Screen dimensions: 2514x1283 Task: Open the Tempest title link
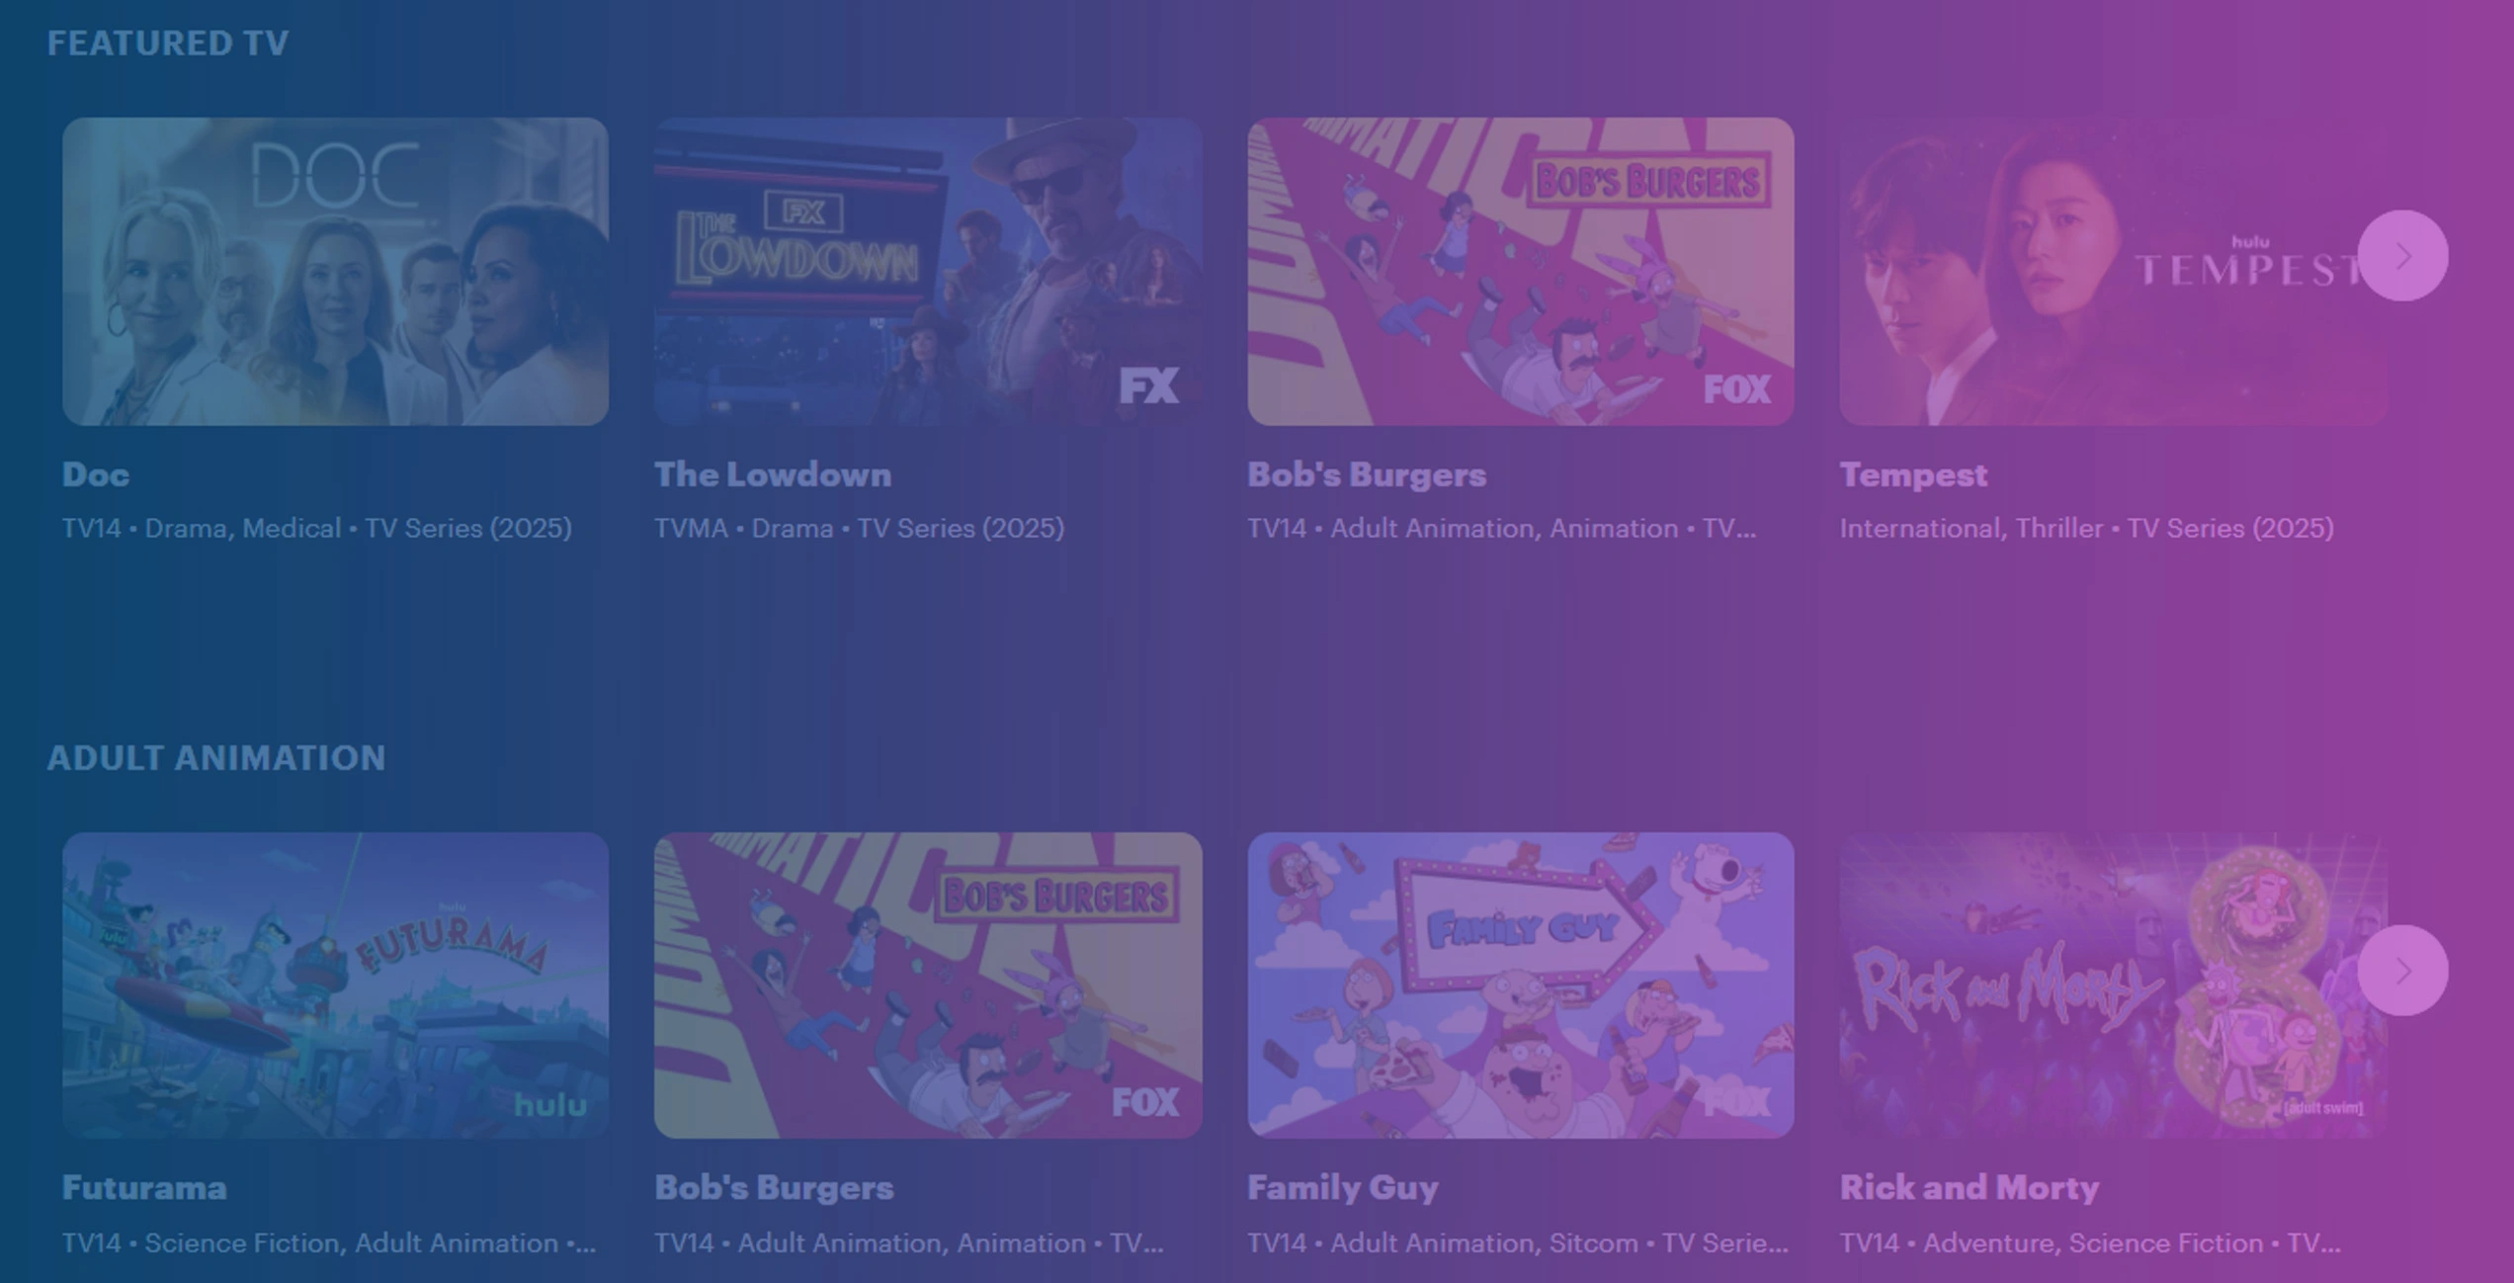coord(1913,475)
